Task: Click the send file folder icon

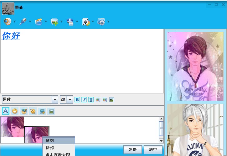Action: click(x=39, y=22)
